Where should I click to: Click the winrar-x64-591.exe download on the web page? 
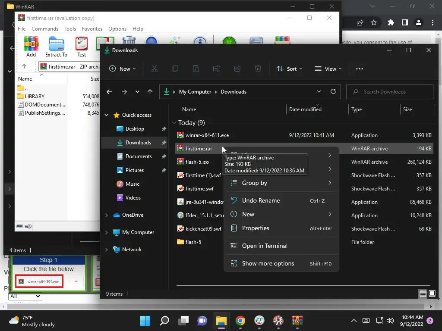39,281
